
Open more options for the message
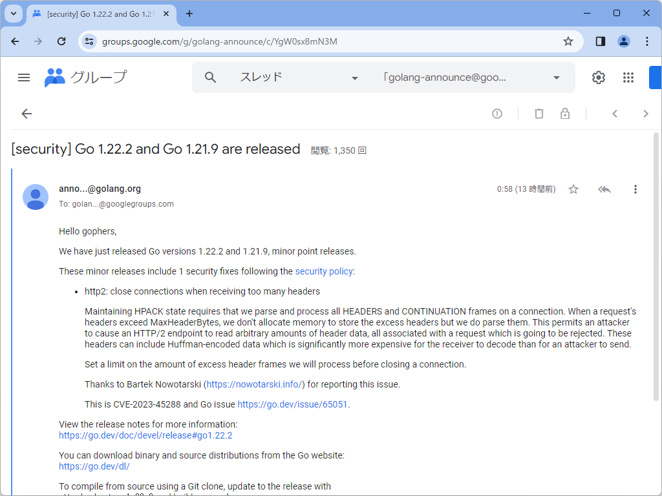tap(635, 189)
